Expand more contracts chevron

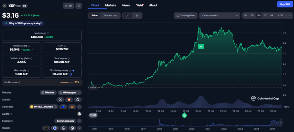click(79, 107)
